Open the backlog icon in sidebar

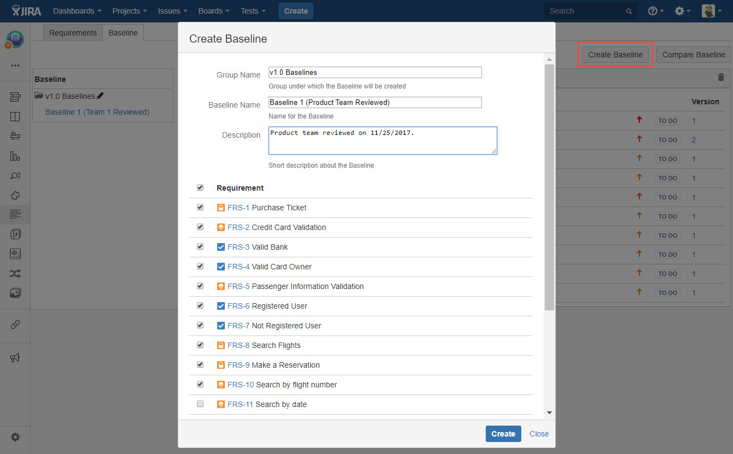tap(15, 97)
